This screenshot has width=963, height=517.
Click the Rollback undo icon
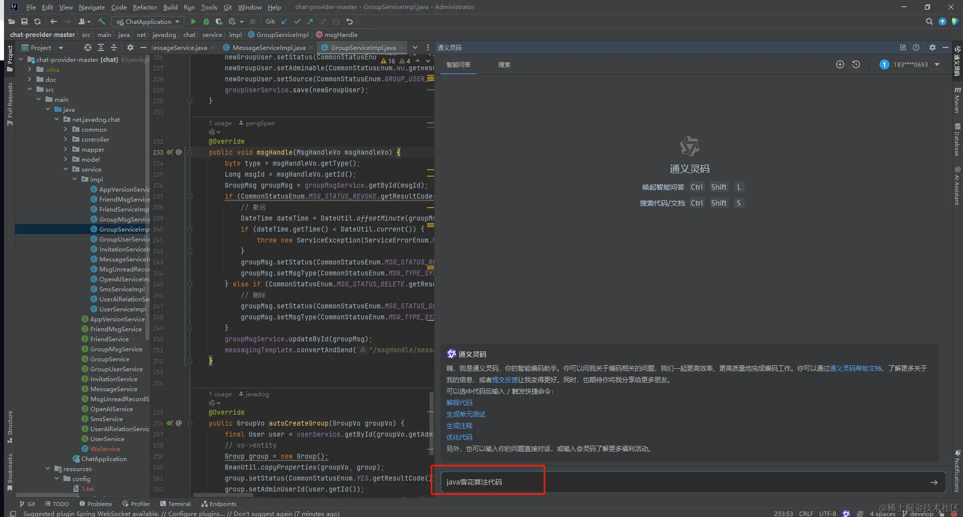click(349, 21)
